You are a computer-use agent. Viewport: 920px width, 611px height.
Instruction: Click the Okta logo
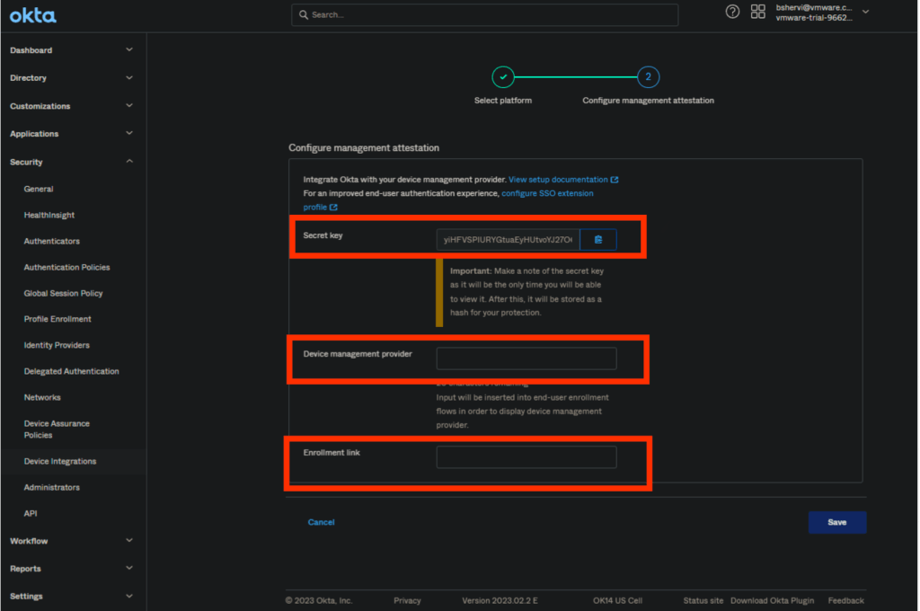coord(32,15)
